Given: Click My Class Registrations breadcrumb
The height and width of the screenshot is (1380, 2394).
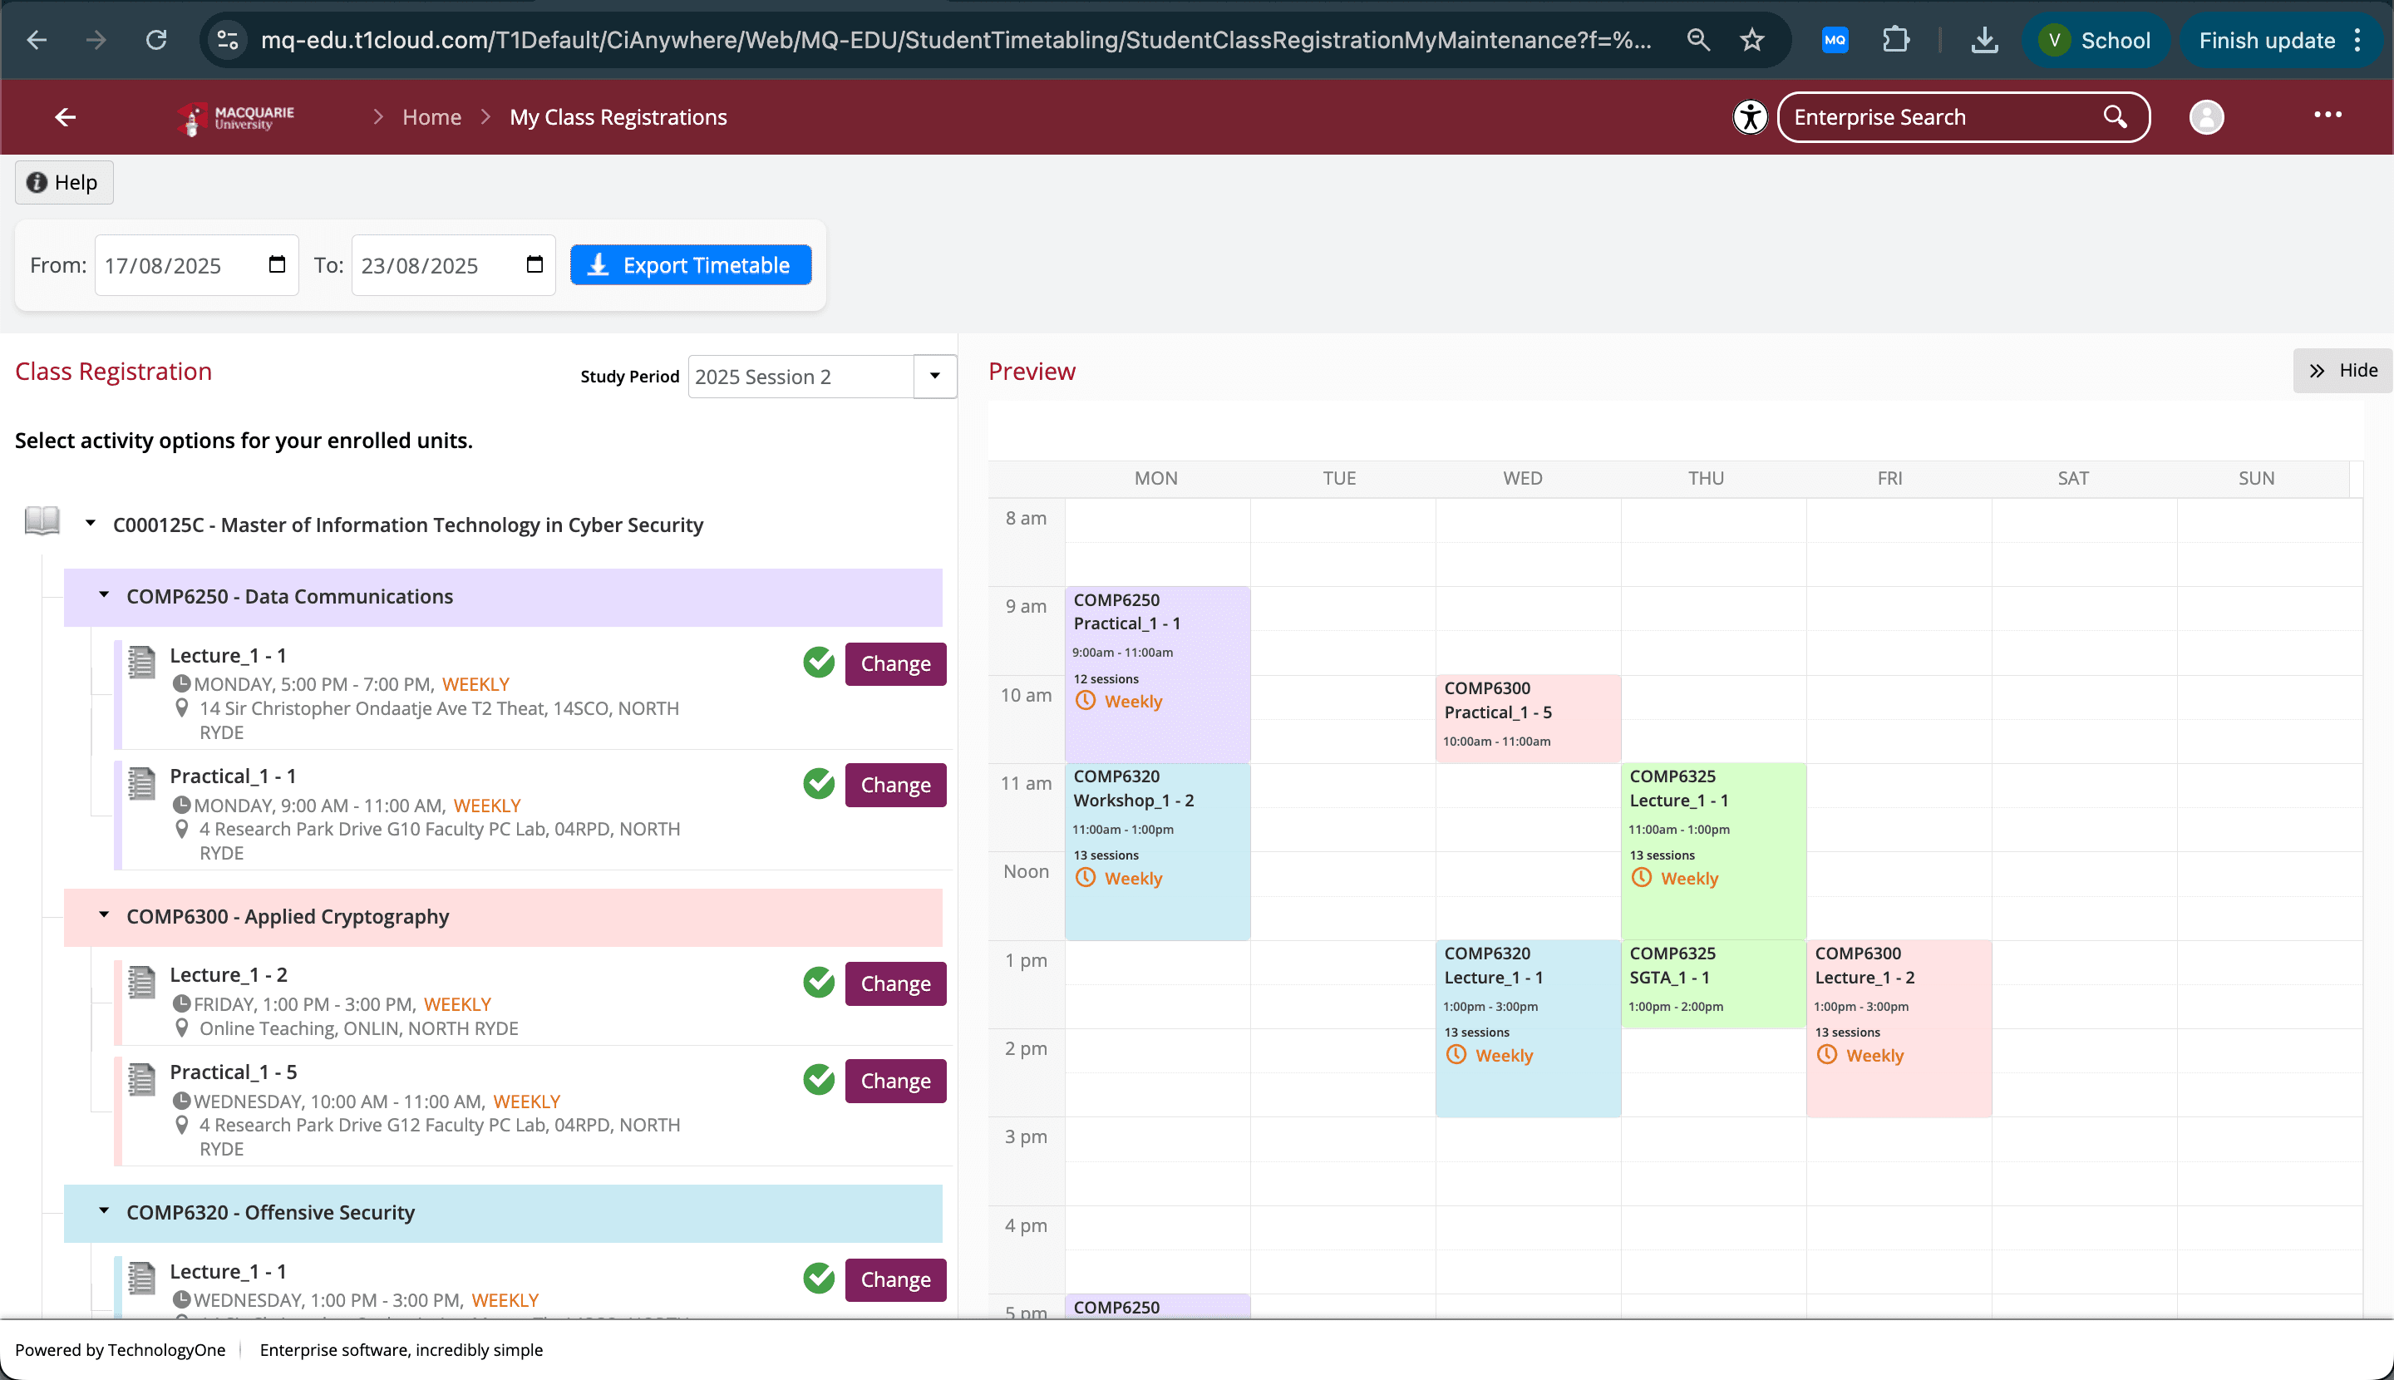Looking at the screenshot, I should click(x=618, y=116).
